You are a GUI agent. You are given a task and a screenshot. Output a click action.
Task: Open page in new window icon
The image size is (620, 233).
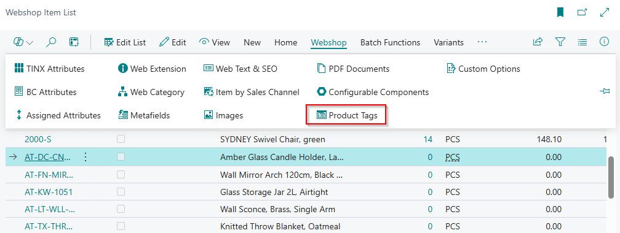click(582, 13)
